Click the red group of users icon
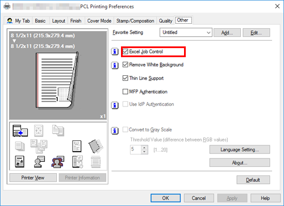284x206 pixels. [x=58, y=162]
